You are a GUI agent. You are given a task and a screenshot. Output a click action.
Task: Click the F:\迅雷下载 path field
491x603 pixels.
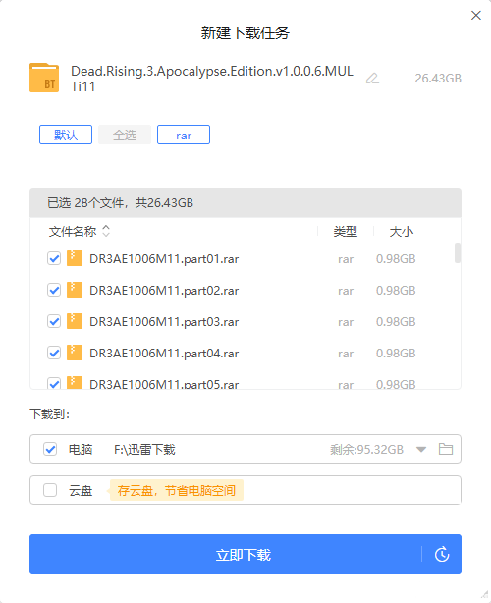coord(144,449)
